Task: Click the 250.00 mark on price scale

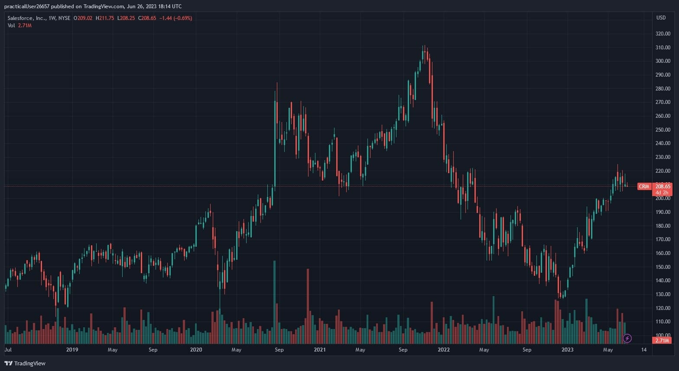Action: point(663,130)
